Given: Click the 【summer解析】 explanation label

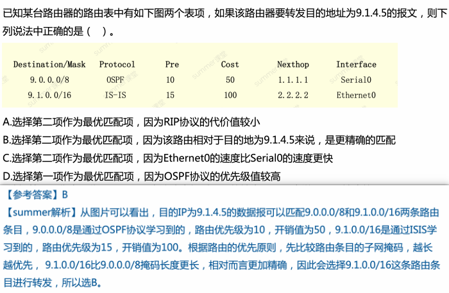Looking at the screenshot, I should tap(40, 212).
